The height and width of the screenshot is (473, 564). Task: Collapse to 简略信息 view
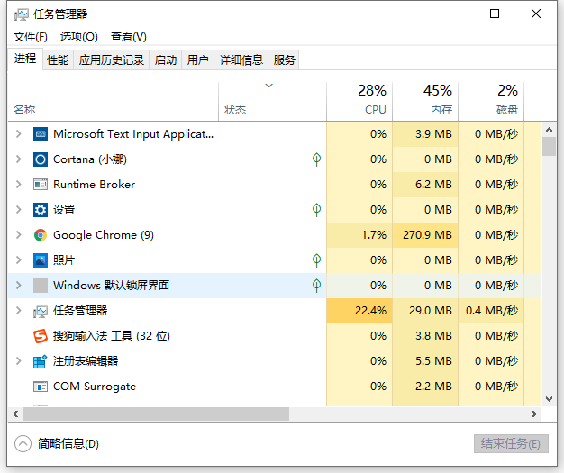tap(57, 444)
